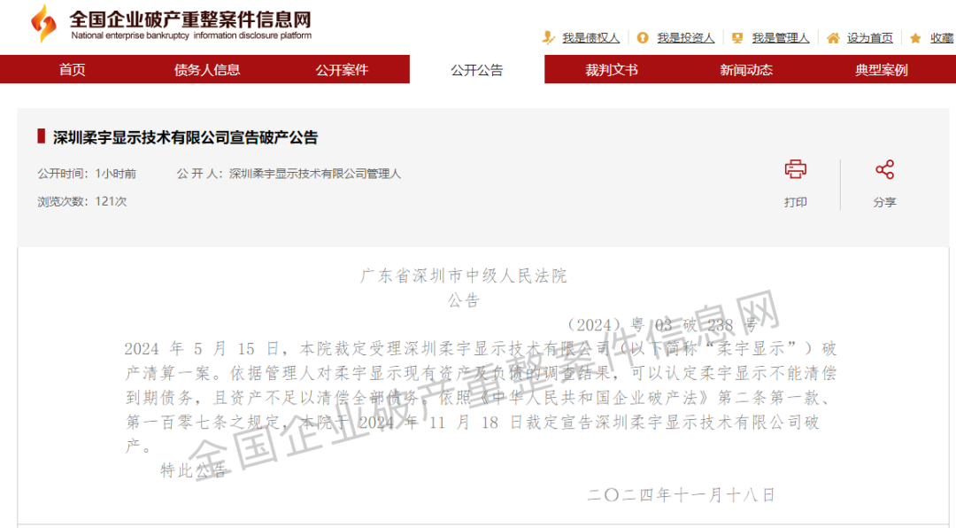Open the 我是管理人 link
This screenshot has height=528, width=956.
pos(781,38)
